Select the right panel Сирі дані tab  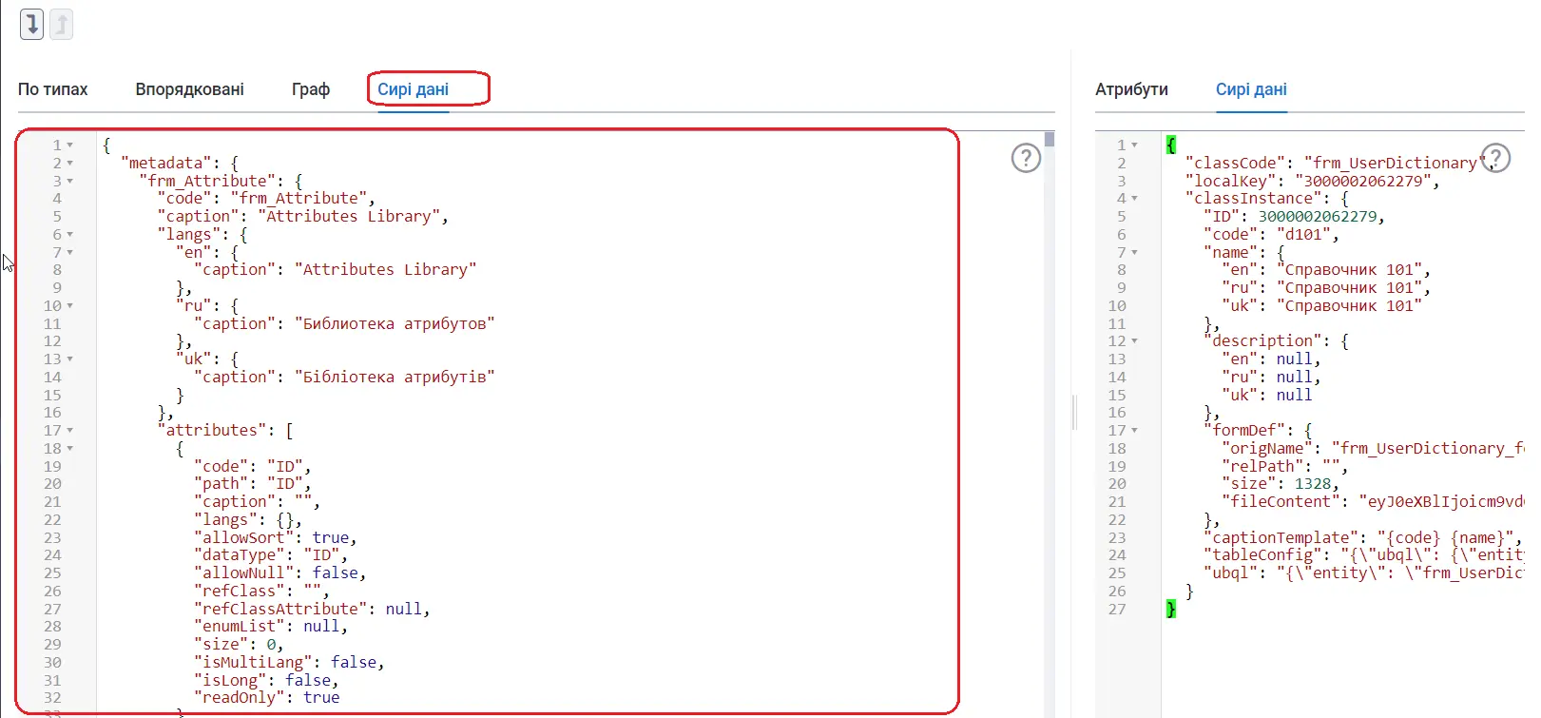[x=1251, y=89]
